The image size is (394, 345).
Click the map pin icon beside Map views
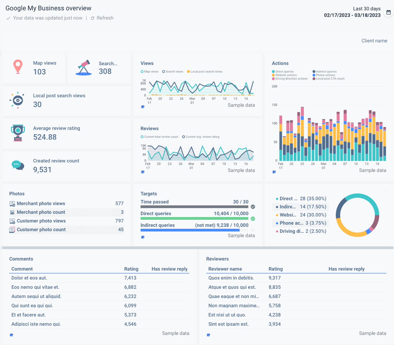pos(18,67)
